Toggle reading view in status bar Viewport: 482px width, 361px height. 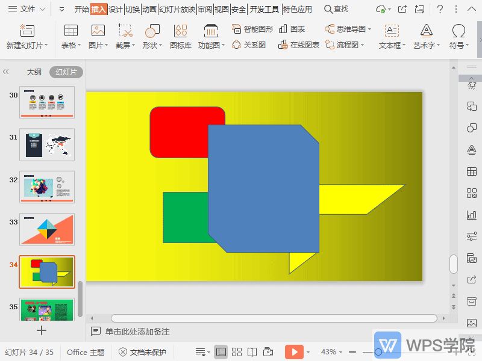pos(252,352)
